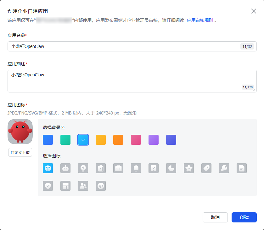Screen dimensions: 264x230
Task: Pick the star app icon
Action: (189, 168)
